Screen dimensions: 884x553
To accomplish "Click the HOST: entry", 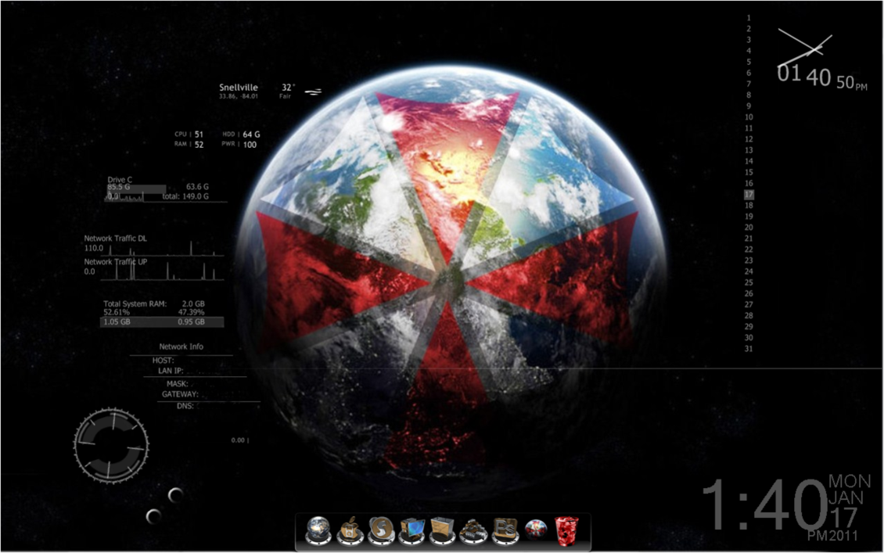I will pyautogui.click(x=163, y=360).
